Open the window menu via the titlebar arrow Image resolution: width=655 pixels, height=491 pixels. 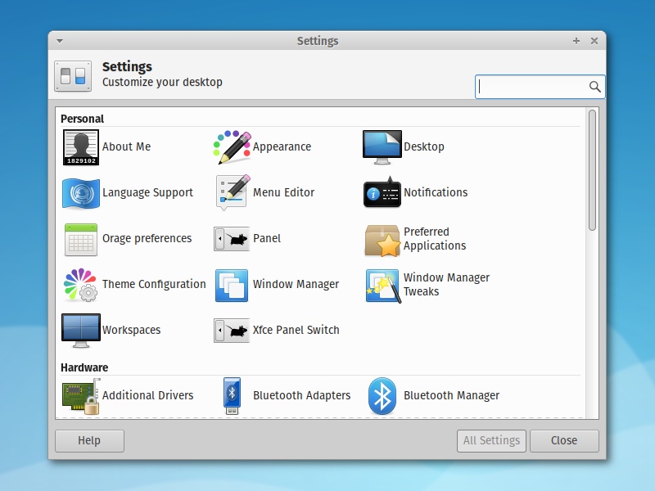(x=58, y=40)
